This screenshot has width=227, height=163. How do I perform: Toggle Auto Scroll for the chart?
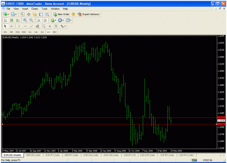coord(39,20)
